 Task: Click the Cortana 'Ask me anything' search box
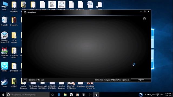(x=28, y=95)
